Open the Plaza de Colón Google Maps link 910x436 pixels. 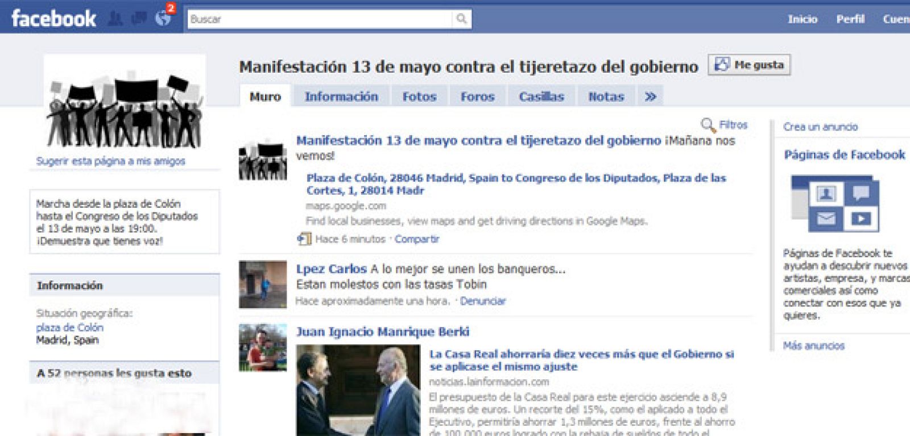[x=516, y=185]
